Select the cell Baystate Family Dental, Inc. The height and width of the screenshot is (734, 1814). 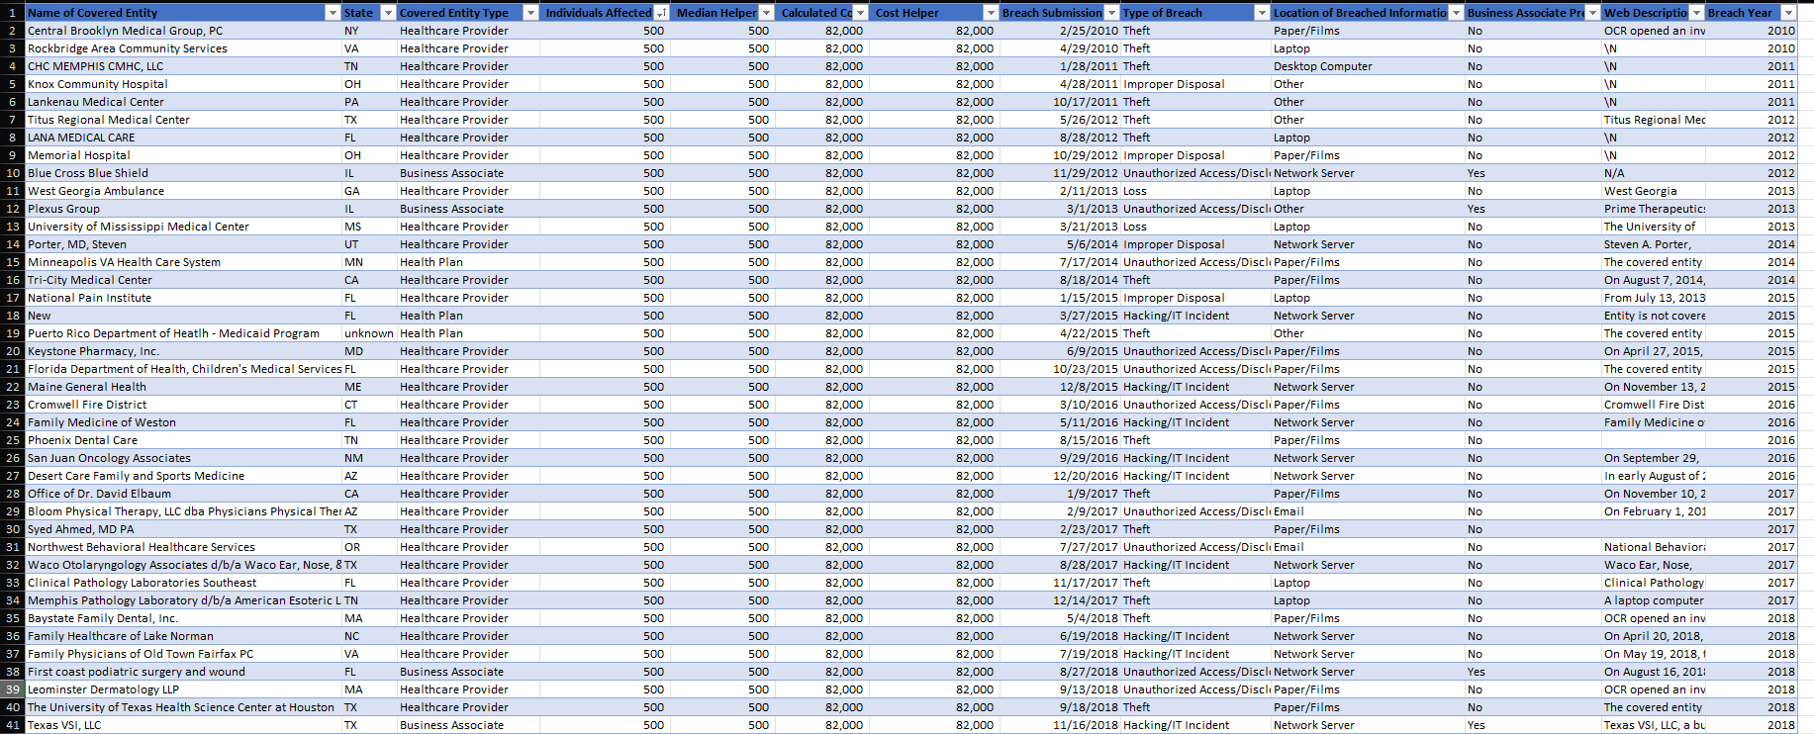[183, 618]
